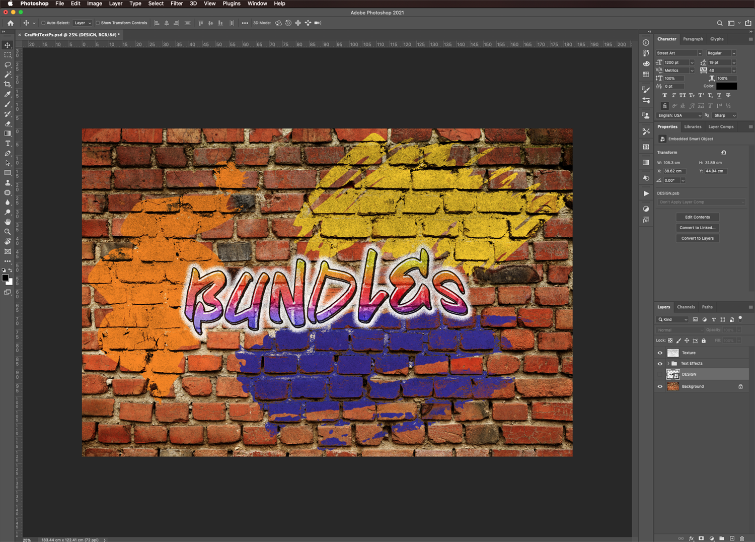
Task: Select the Pen tool
Action: coord(8,153)
